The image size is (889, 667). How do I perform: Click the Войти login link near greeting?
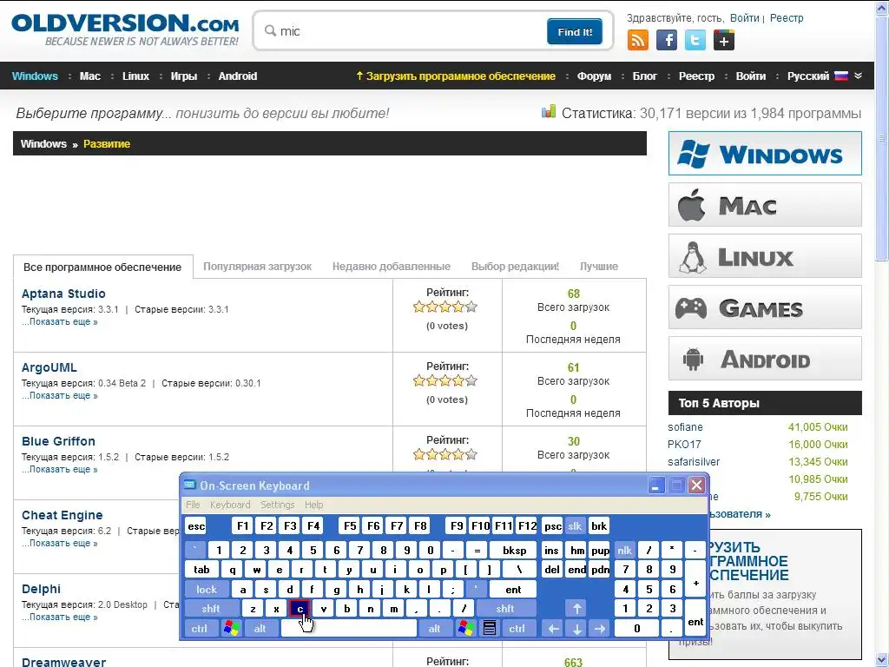coord(744,18)
